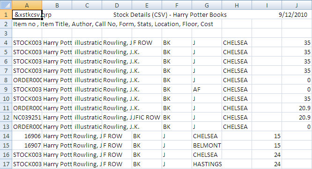Viewport: 312px width, 169px height.
Task: Select column J header
Action: tap(297, 5)
